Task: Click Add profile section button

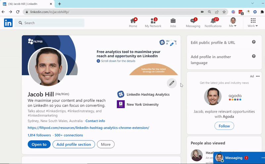Action: coord(74,144)
